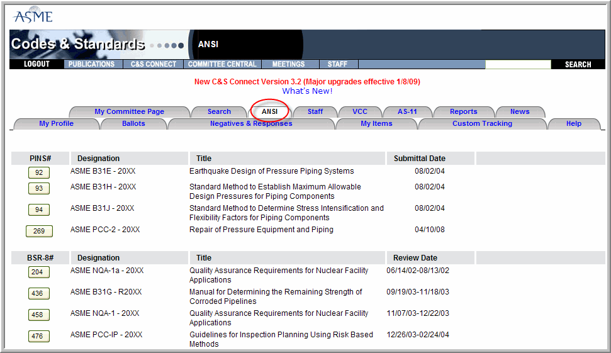The height and width of the screenshot is (353, 611).
Task: Open the What's New! link
Action: pos(307,91)
